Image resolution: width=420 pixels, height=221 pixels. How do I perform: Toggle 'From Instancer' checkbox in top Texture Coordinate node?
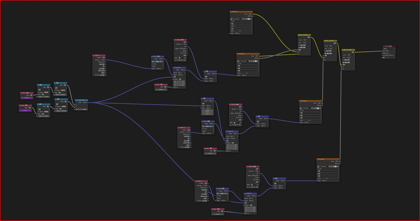(175, 60)
